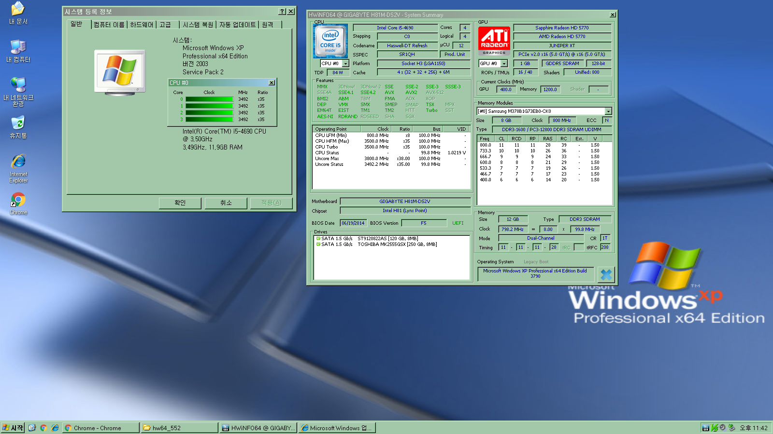Image resolution: width=773 pixels, height=434 pixels.
Task: Open the GPU #0 selector dropdown
Action: point(504,64)
